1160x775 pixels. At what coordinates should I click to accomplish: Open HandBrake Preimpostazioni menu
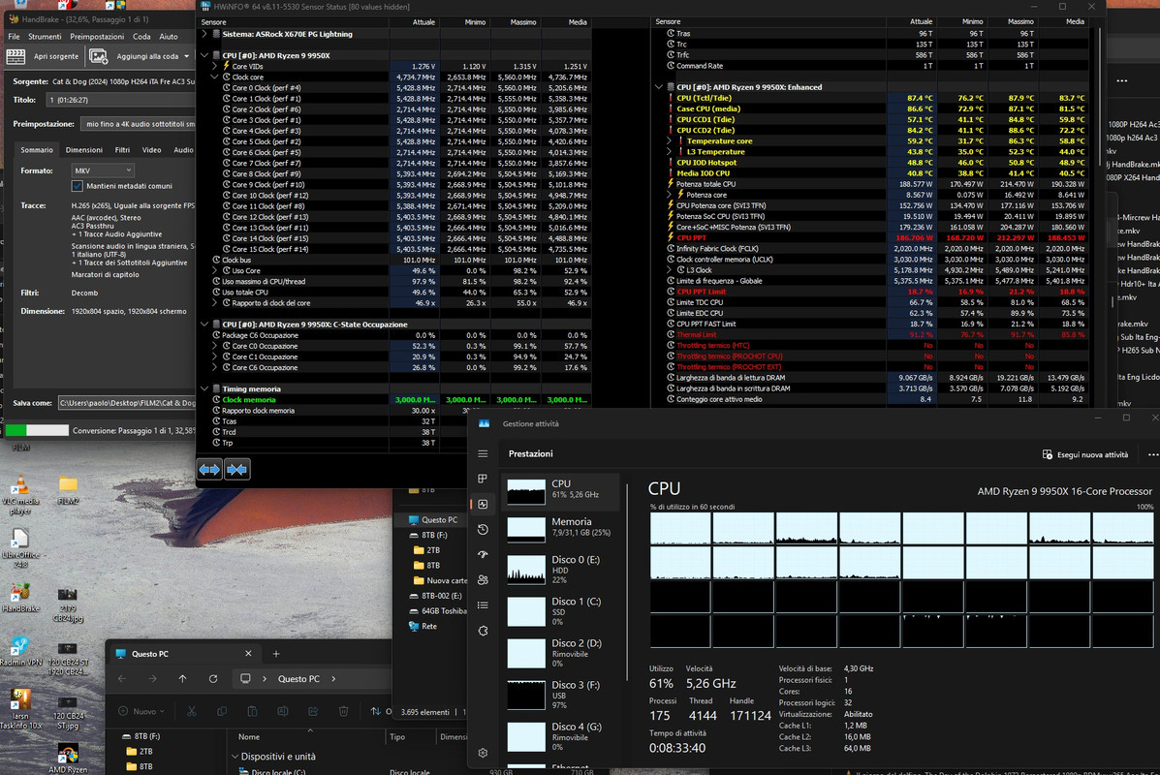click(97, 36)
